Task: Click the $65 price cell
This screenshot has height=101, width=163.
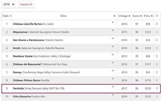Action: [148, 72]
